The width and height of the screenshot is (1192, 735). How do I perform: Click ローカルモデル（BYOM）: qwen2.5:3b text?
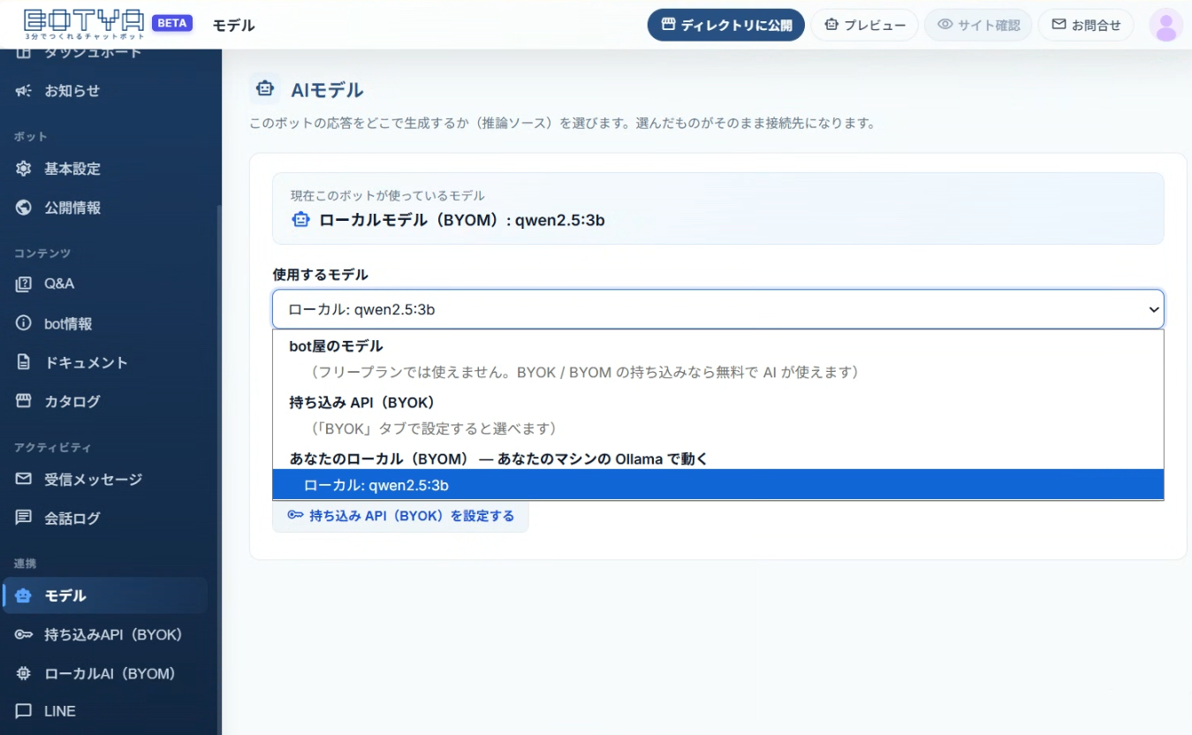tap(462, 220)
